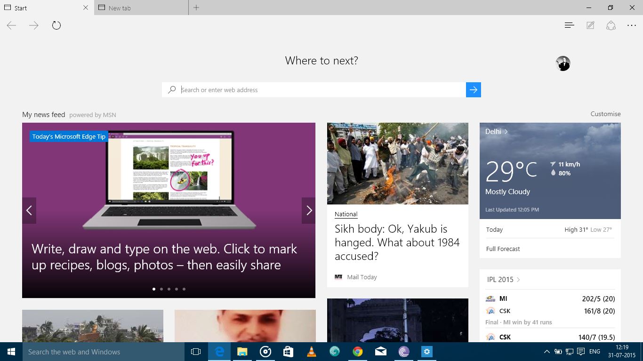
Task: Refresh the Start page
Action: click(56, 25)
